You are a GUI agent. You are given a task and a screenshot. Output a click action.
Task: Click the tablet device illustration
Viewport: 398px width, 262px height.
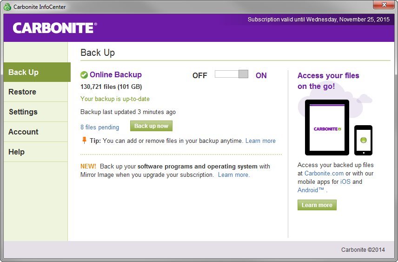(x=327, y=128)
